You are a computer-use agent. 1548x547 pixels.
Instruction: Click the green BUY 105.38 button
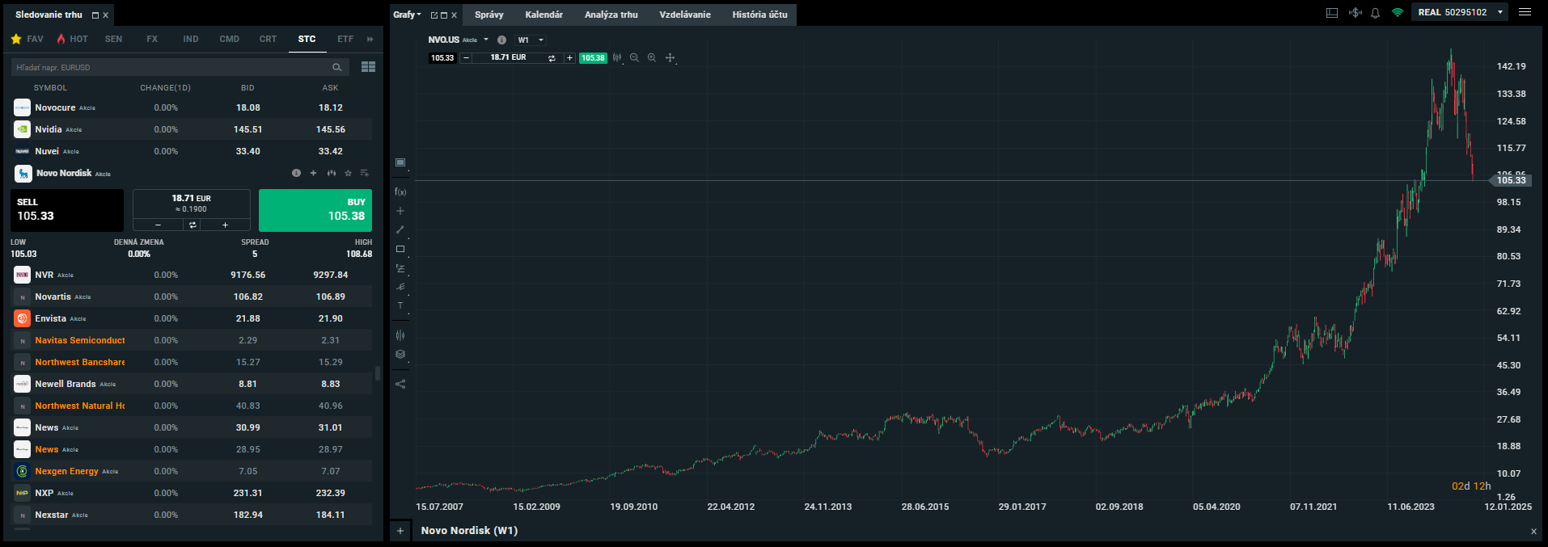[x=315, y=210]
